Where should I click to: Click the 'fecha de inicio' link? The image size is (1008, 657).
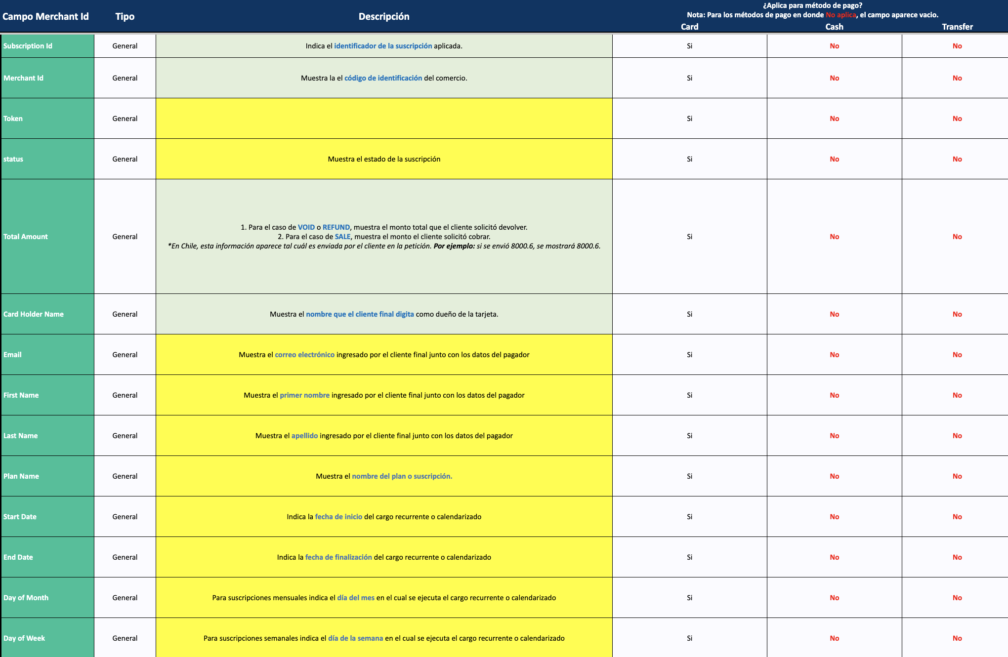point(339,516)
